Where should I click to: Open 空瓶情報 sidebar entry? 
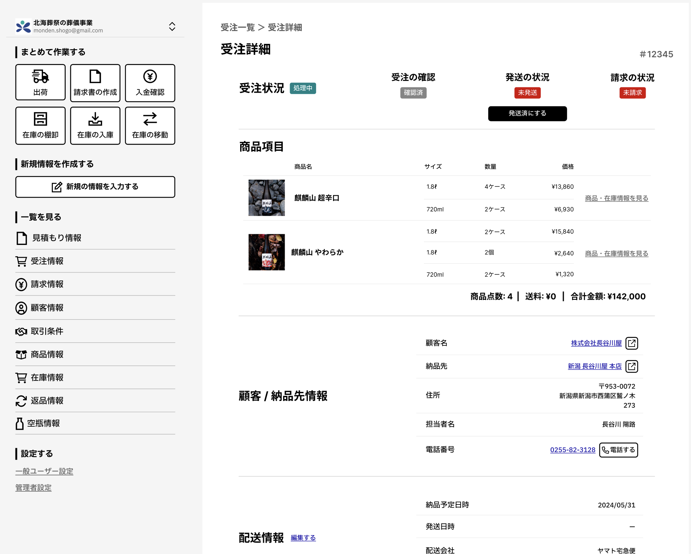[43, 424]
